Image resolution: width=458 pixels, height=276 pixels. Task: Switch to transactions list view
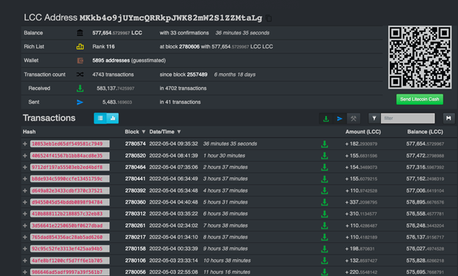tap(100, 118)
